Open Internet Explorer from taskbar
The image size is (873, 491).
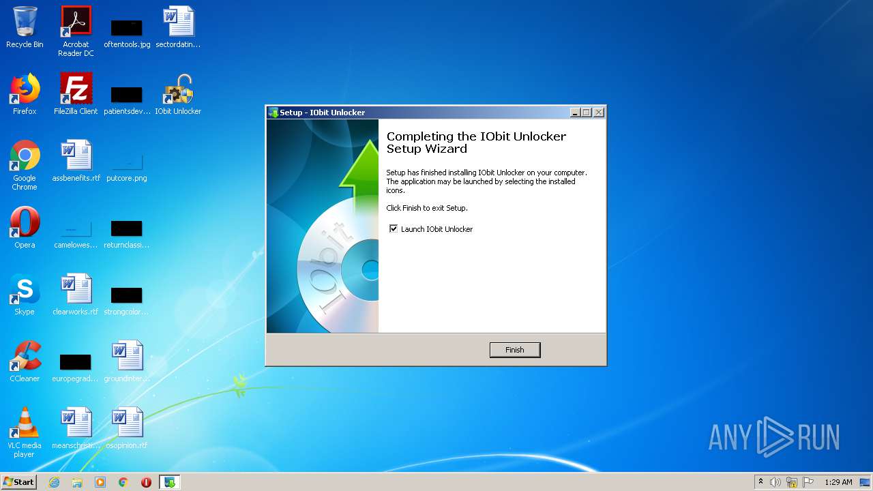coord(55,482)
